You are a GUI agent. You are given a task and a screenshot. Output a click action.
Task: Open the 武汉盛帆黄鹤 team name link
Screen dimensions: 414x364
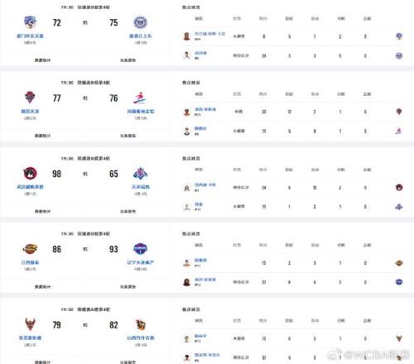(x=30, y=187)
